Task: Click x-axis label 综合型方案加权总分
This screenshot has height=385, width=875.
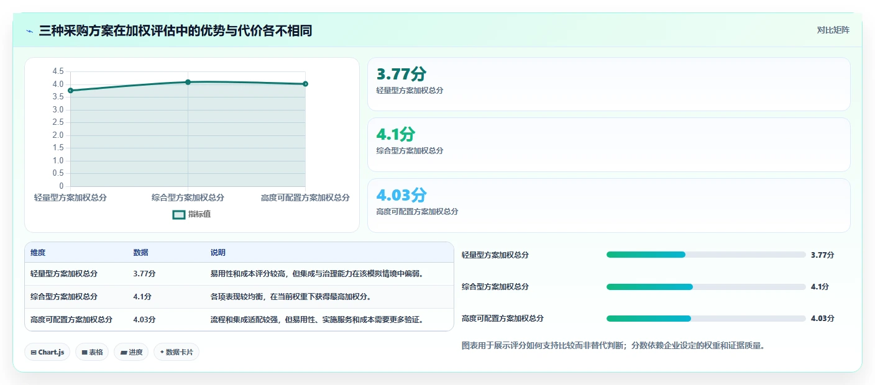Action: (188, 197)
